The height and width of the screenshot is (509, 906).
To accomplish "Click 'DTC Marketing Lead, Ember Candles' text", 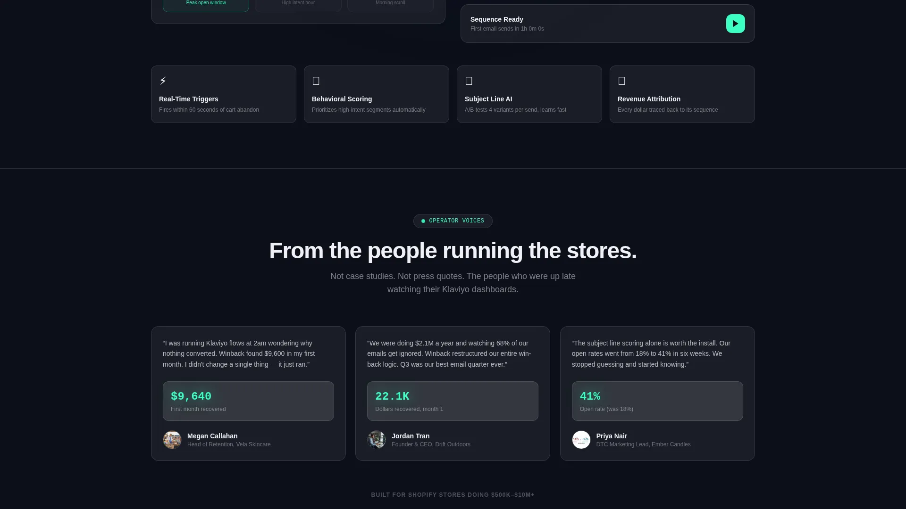I will tap(643, 444).
